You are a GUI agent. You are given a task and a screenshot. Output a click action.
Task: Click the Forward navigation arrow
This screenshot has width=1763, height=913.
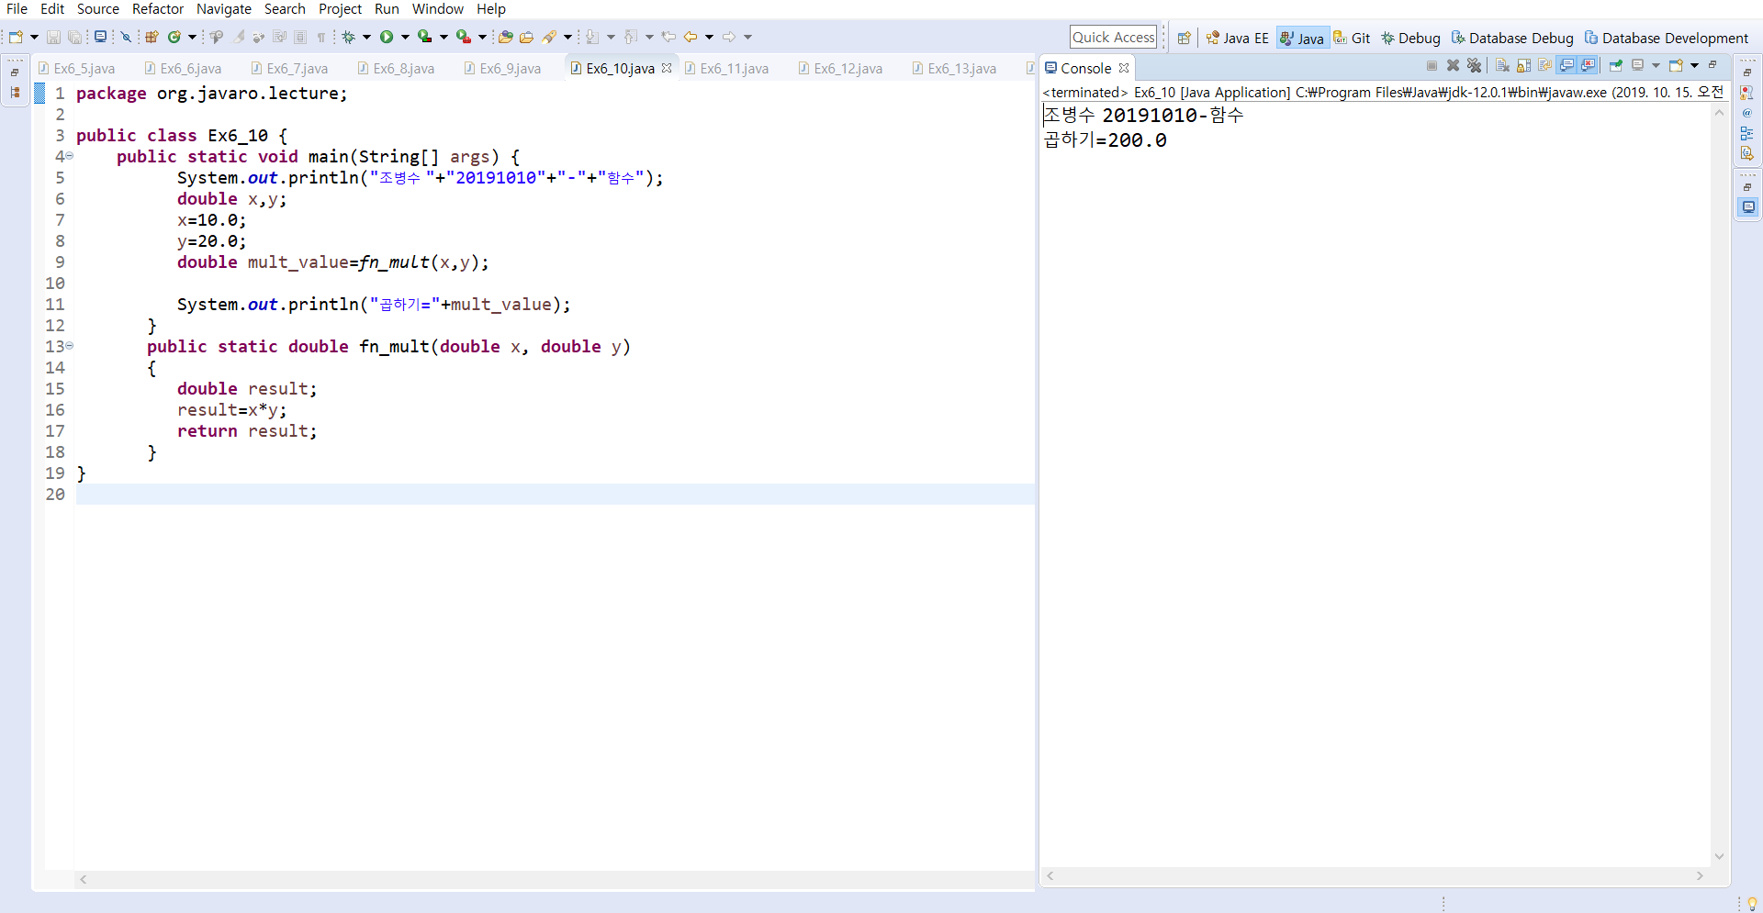pos(729,37)
